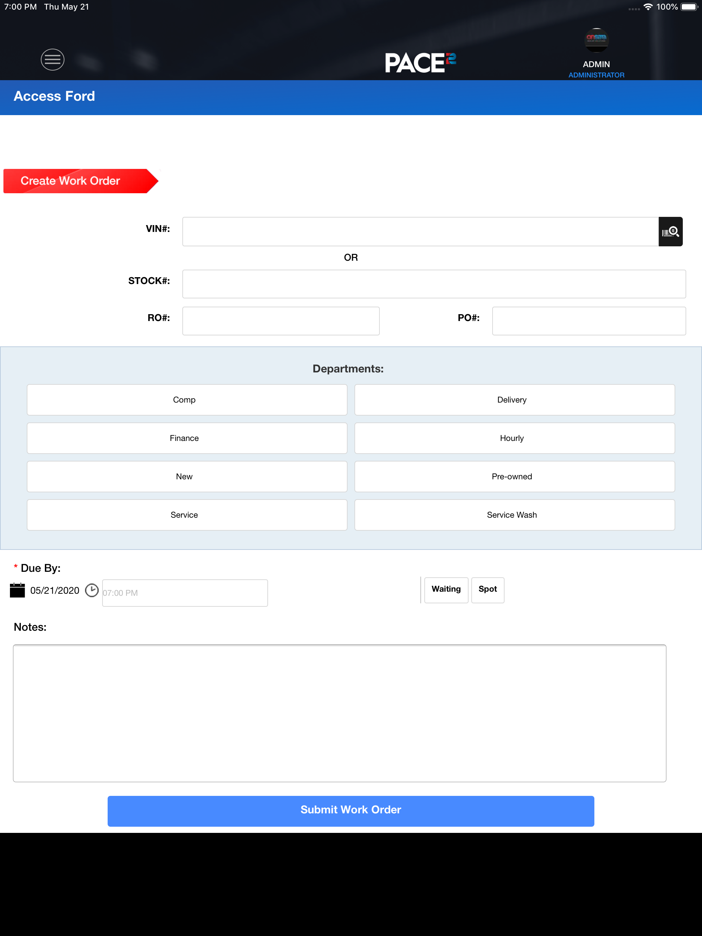Click the OR separator text
702x936 pixels.
tap(351, 257)
